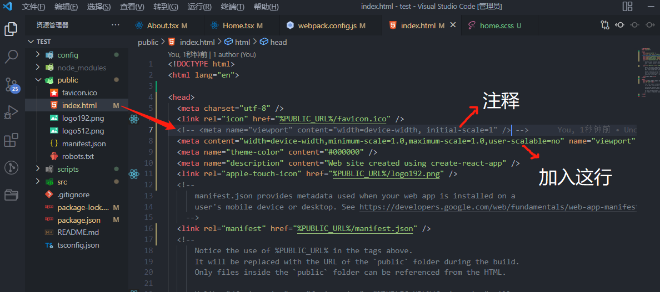660x292 pixels.
Task: Open the 文件(F) menu
Action: point(33,7)
